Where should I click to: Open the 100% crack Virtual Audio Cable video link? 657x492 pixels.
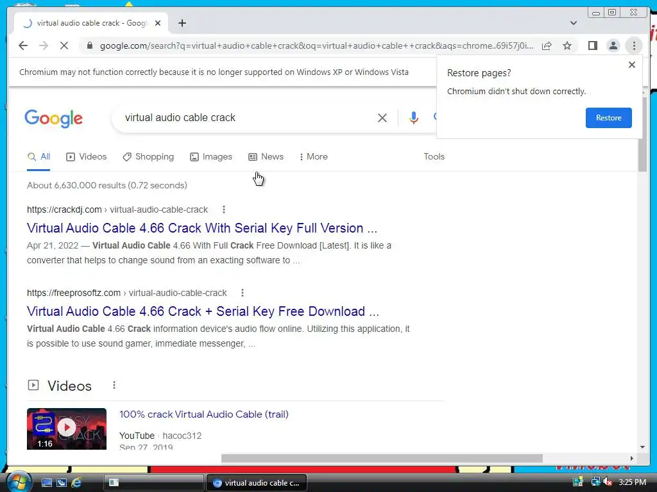(x=203, y=414)
